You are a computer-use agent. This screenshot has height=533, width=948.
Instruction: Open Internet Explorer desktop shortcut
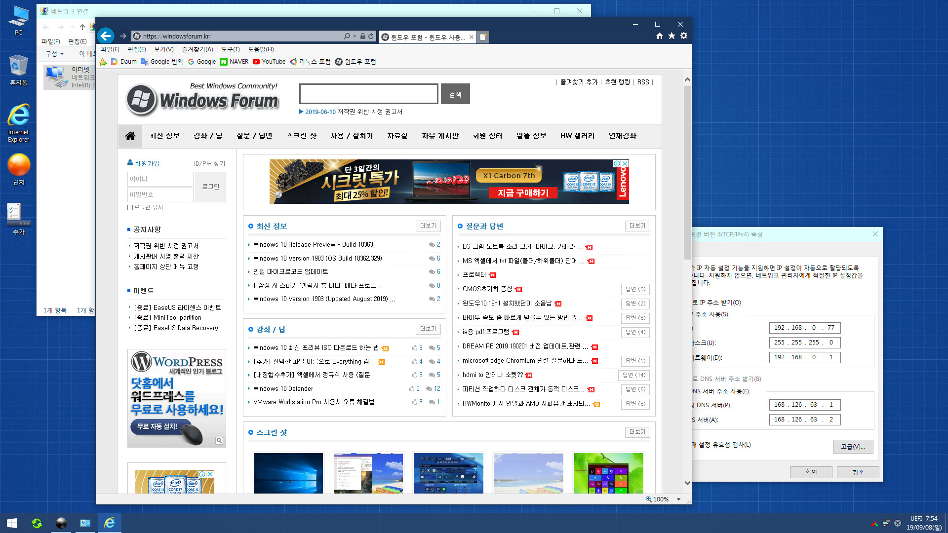point(18,123)
